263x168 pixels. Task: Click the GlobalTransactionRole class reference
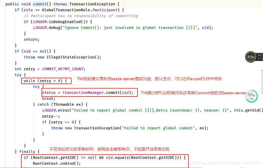coord(66,10)
